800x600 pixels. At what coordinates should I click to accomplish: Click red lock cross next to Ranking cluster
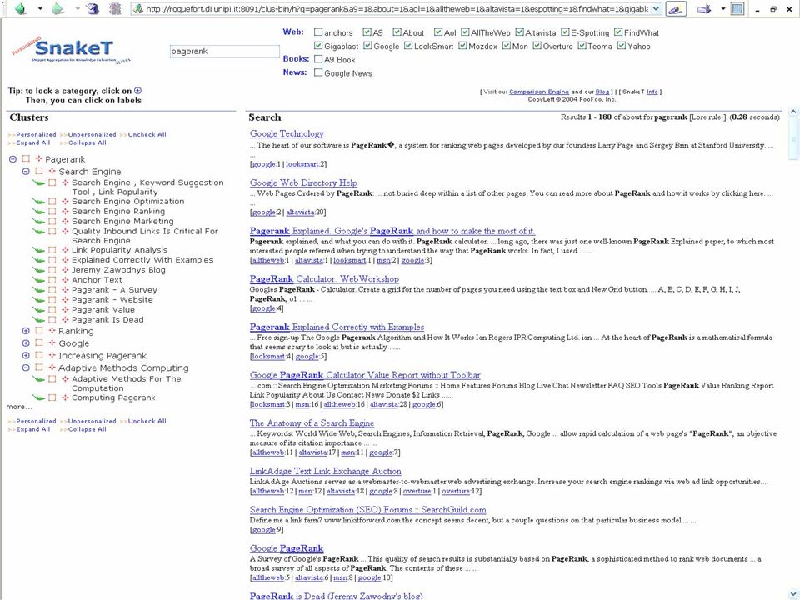(52, 331)
